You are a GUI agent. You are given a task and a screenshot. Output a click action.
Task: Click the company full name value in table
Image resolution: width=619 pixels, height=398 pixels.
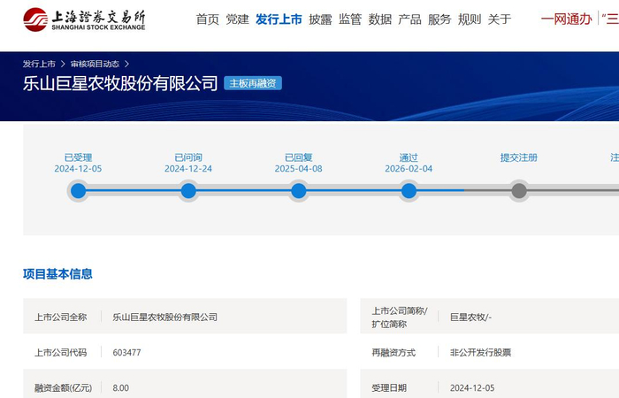(165, 317)
